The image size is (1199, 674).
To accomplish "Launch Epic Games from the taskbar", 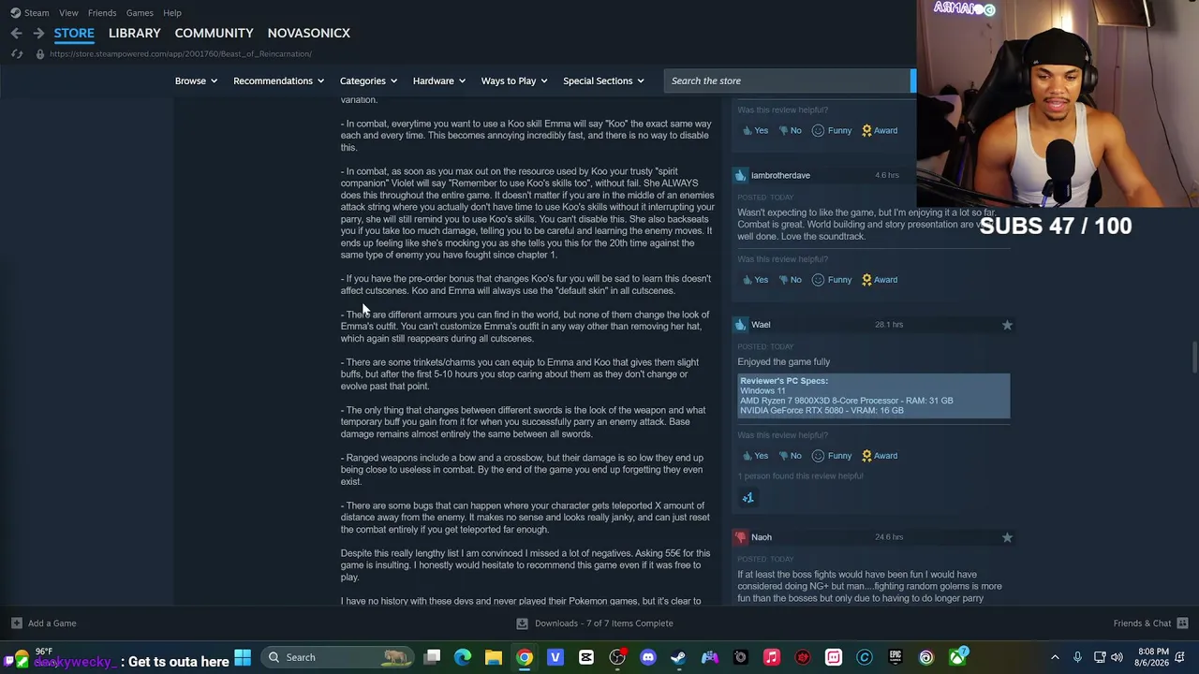I will pyautogui.click(x=896, y=657).
